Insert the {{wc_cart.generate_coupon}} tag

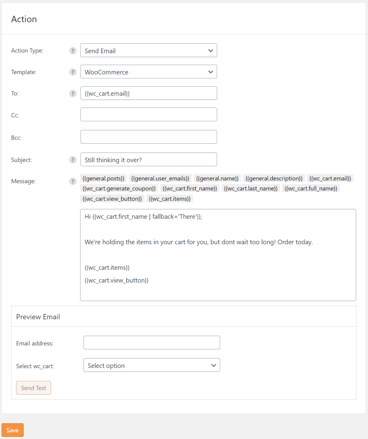[x=119, y=189]
